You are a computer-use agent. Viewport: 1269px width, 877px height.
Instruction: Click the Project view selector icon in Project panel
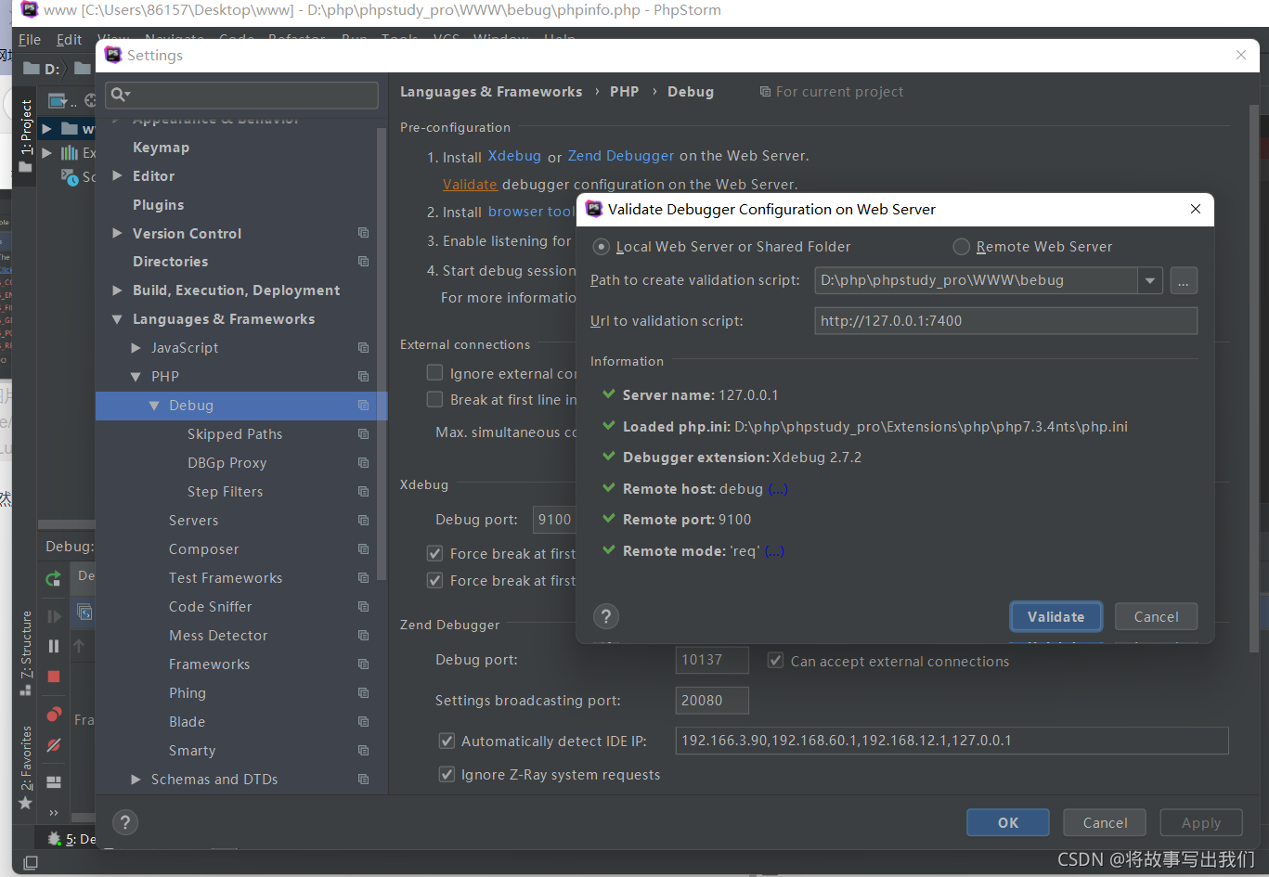pos(58,100)
